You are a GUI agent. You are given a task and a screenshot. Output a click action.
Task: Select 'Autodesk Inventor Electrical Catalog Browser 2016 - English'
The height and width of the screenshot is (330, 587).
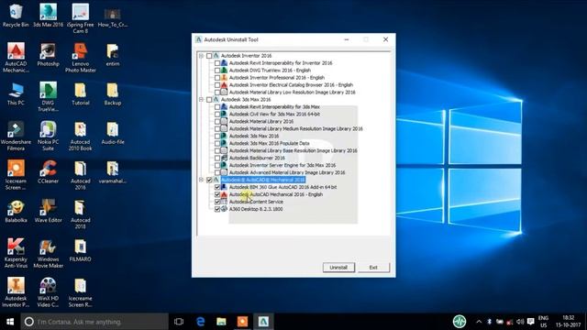click(291, 85)
